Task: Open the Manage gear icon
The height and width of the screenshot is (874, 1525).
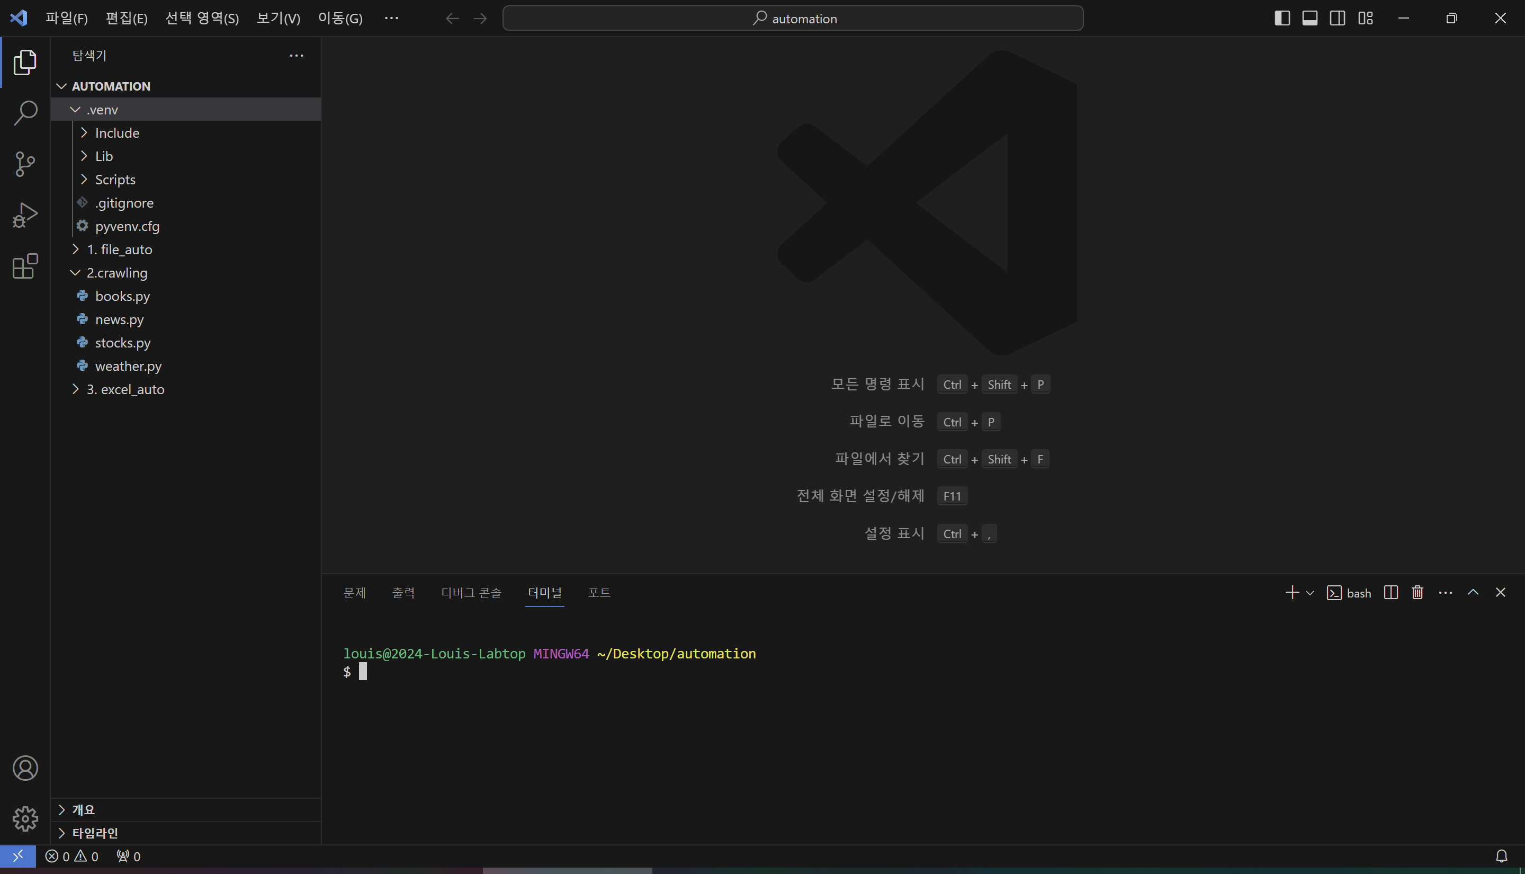Action: point(24,819)
